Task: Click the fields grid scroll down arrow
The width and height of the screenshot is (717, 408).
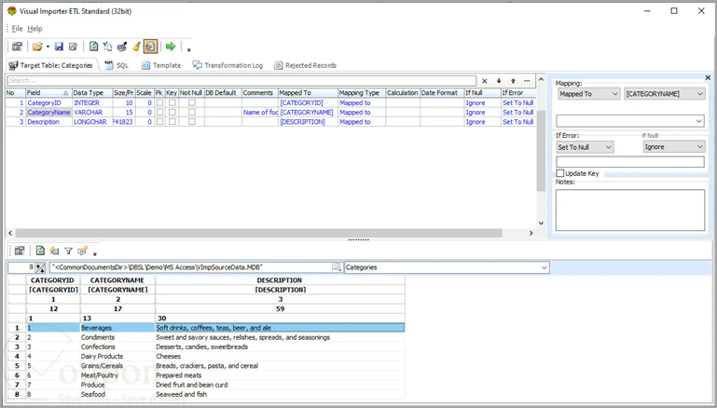Action: [x=541, y=224]
